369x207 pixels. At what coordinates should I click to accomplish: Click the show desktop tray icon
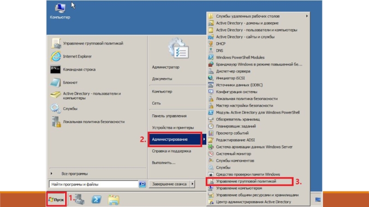(318, 200)
